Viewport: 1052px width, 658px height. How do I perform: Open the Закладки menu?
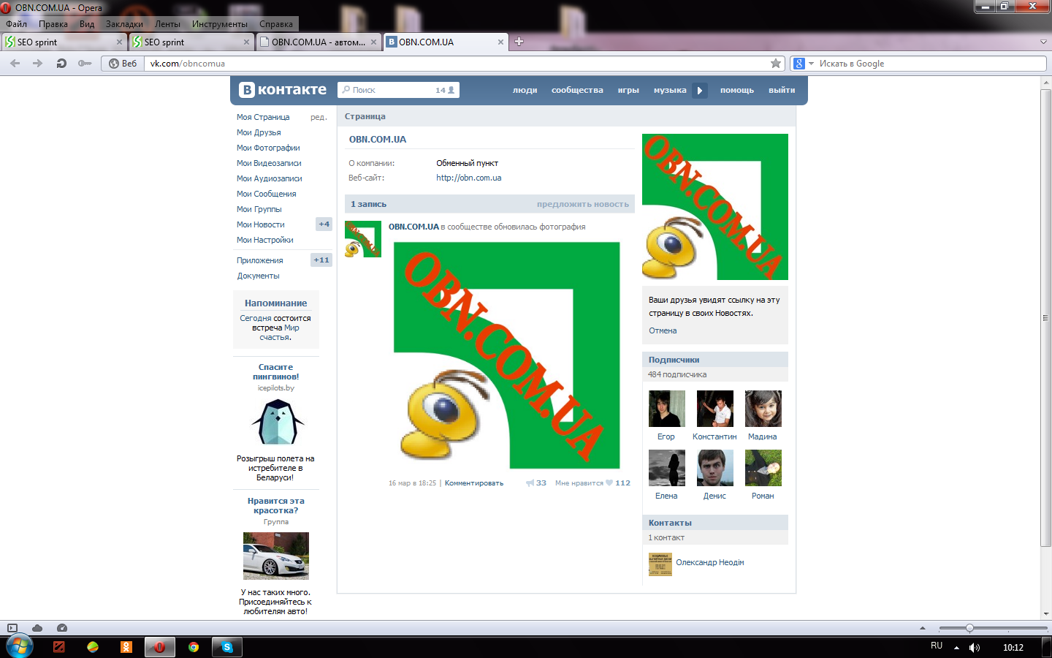[124, 24]
